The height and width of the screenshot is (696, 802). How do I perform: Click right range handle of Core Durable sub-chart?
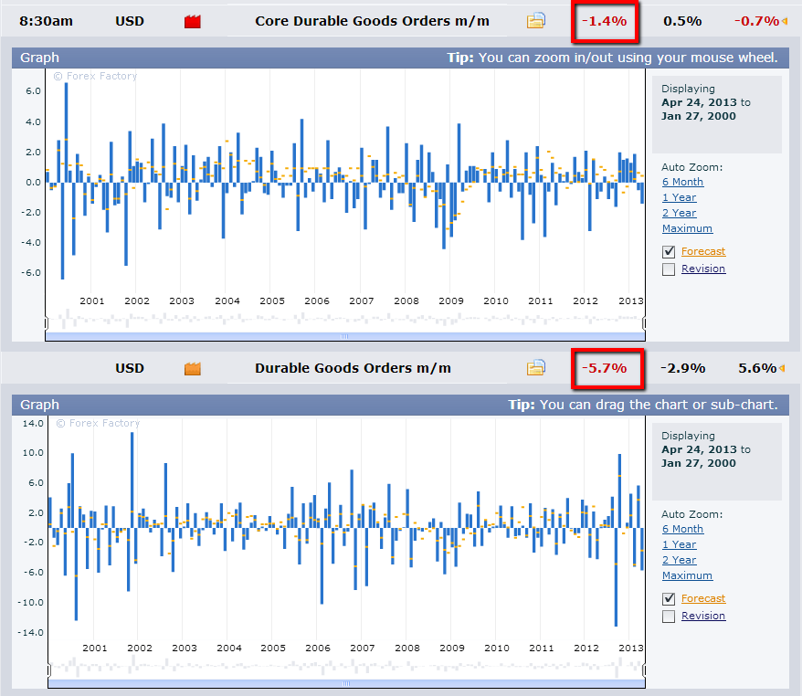644,322
